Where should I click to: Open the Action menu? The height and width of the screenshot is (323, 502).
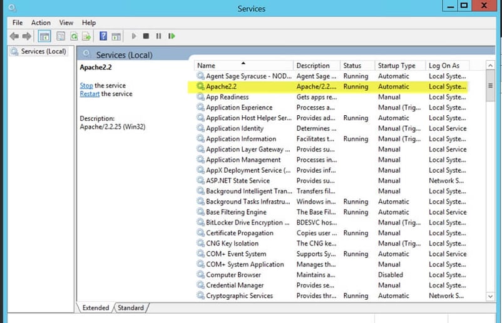(41, 23)
